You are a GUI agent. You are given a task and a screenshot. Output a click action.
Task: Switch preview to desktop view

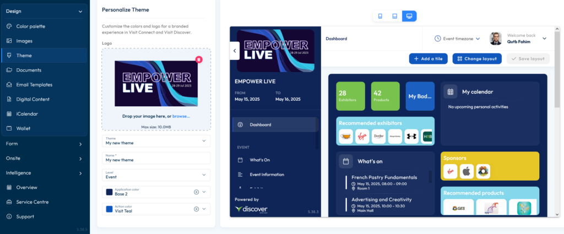(x=409, y=16)
